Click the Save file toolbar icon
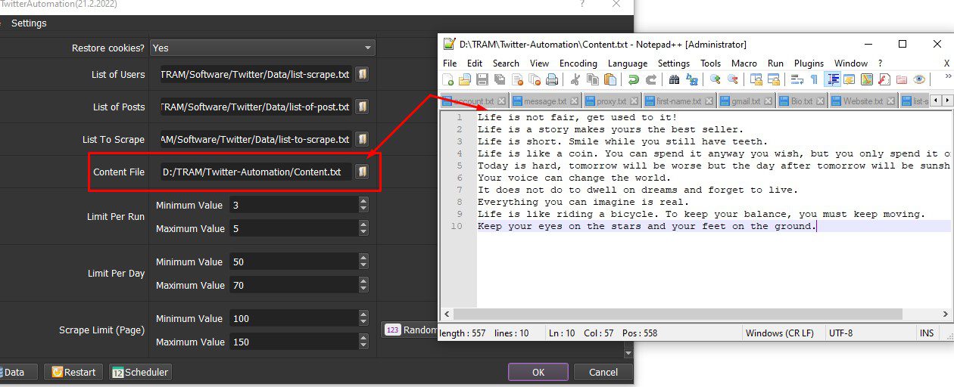This screenshot has height=387, width=954. [482, 79]
